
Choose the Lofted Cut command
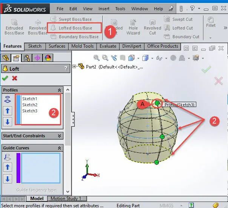[178, 28]
